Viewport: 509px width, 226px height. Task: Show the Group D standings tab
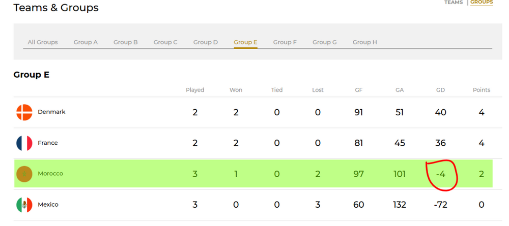tap(206, 42)
